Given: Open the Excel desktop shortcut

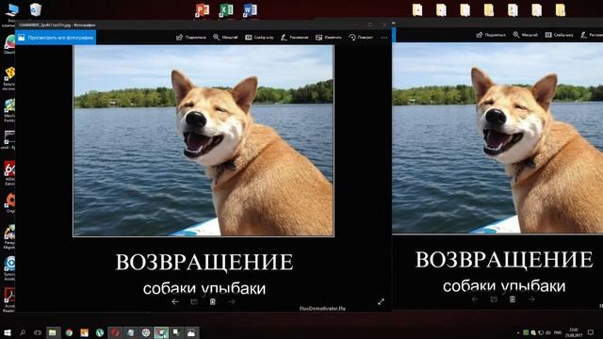Looking at the screenshot, I should coord(226,10).
